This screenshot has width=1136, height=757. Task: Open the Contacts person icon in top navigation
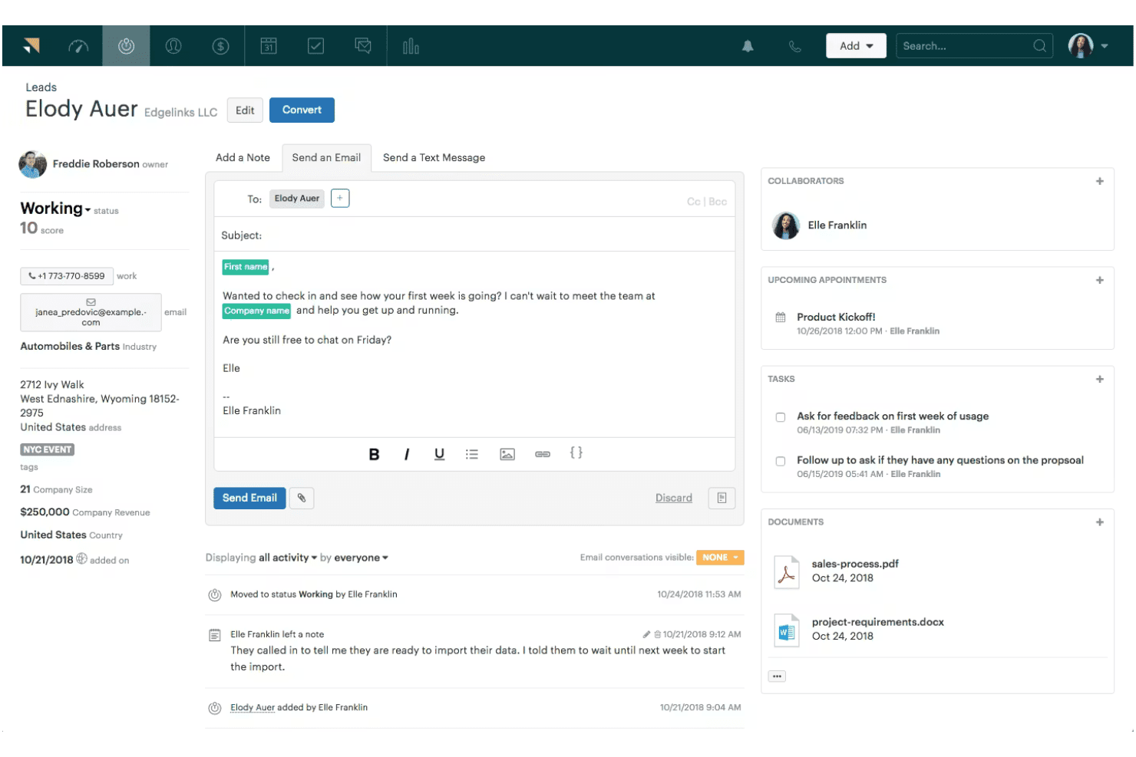[x=173, y=46]
